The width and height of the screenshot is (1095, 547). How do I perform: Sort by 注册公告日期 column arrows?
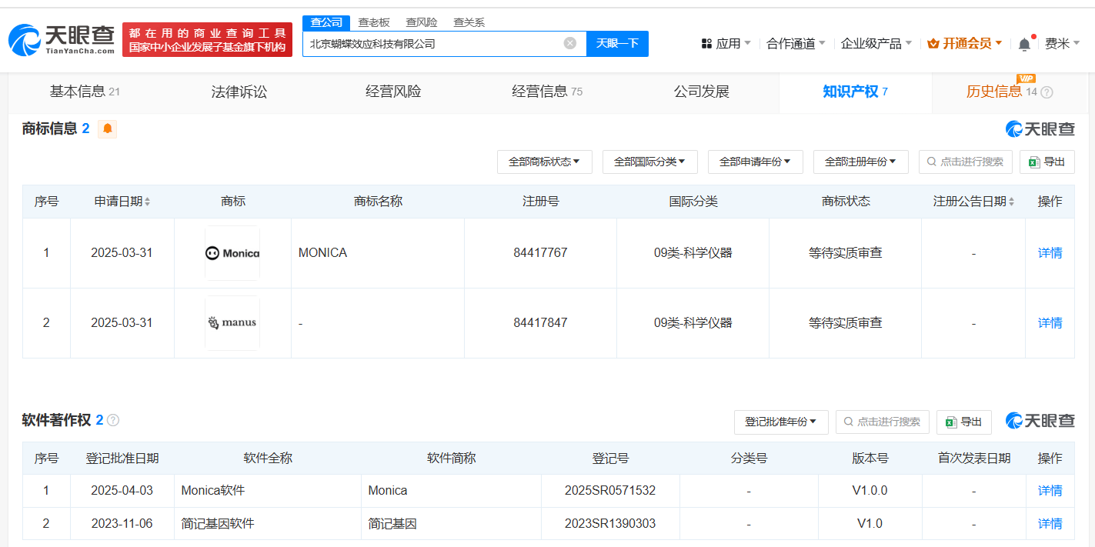tap(1010, 202)
